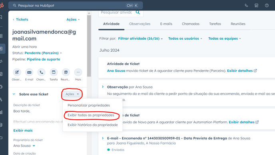Image resolution: width=275 pixels, height=155 pixels.
Task: Click the Abrir uma hora text
Action: pyautogui.click(x=24, y=47)
